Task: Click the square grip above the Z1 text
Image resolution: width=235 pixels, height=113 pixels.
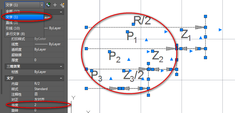Action: click(x=181, y=30)
